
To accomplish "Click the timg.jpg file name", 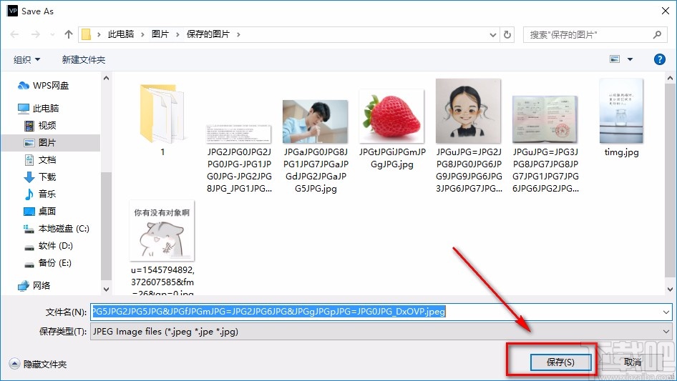I will [621, 152].
